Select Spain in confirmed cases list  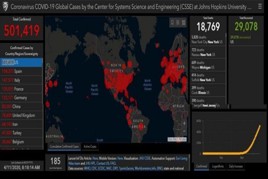pyautogui.click(x=21, y=70)
